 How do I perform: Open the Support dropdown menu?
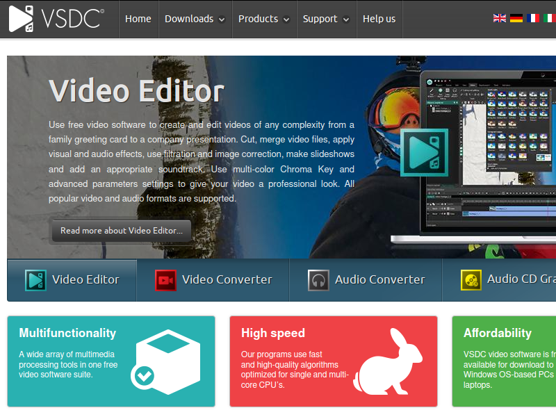[x=326, y=19]
